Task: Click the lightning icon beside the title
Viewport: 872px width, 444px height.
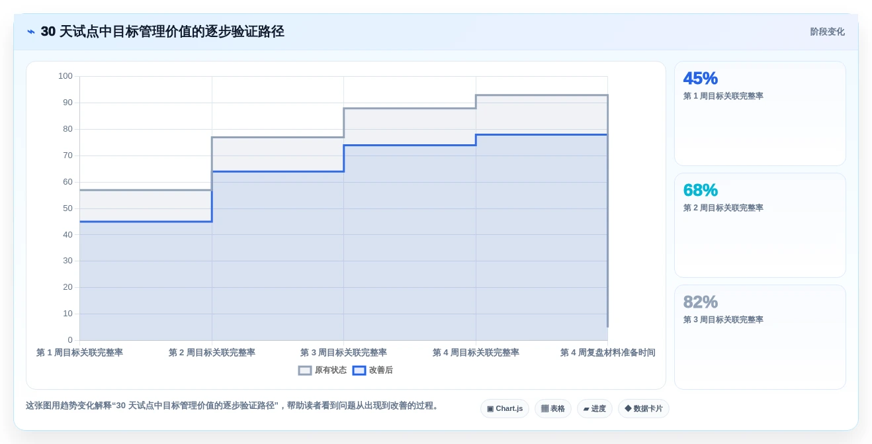Action: (x=31, y=32)
